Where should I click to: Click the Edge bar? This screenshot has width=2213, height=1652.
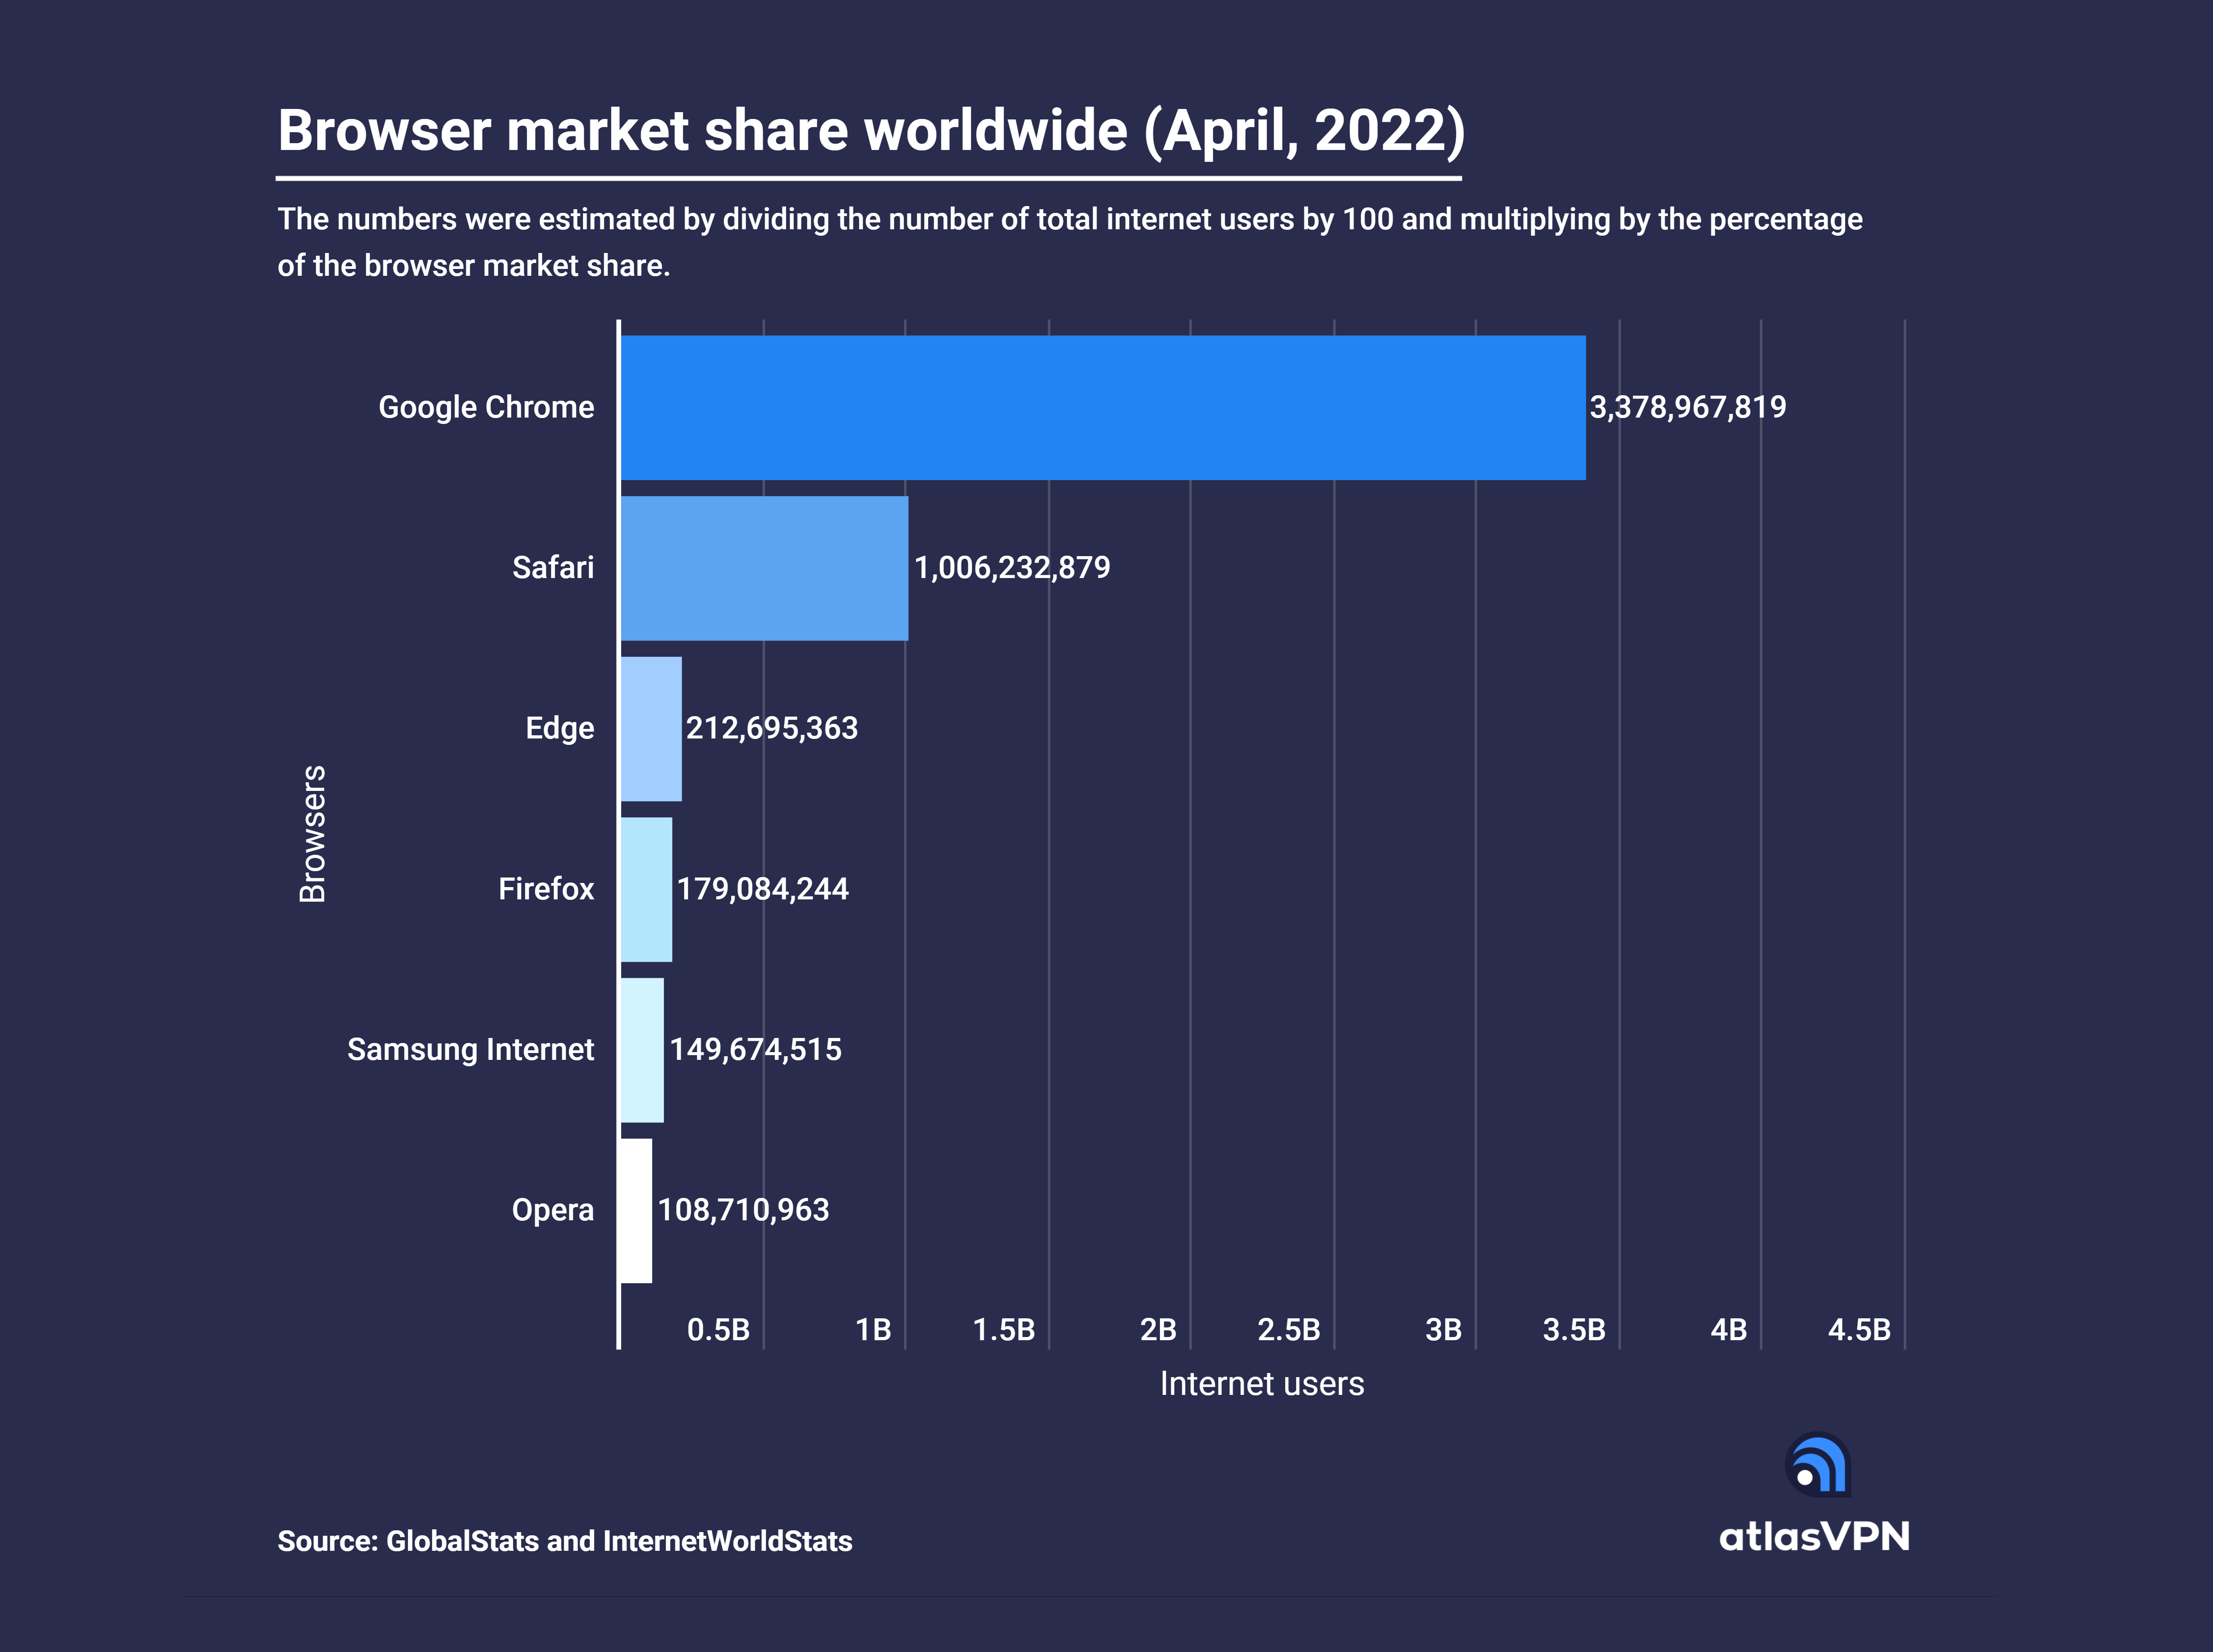[x=651, y=729]
